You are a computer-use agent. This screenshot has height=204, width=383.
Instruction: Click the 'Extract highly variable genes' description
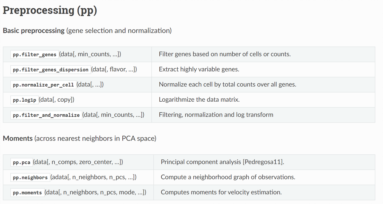point(199,69)
